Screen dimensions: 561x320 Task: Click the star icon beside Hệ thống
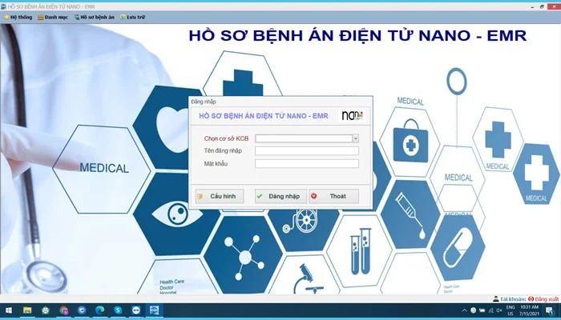[6, 17]
